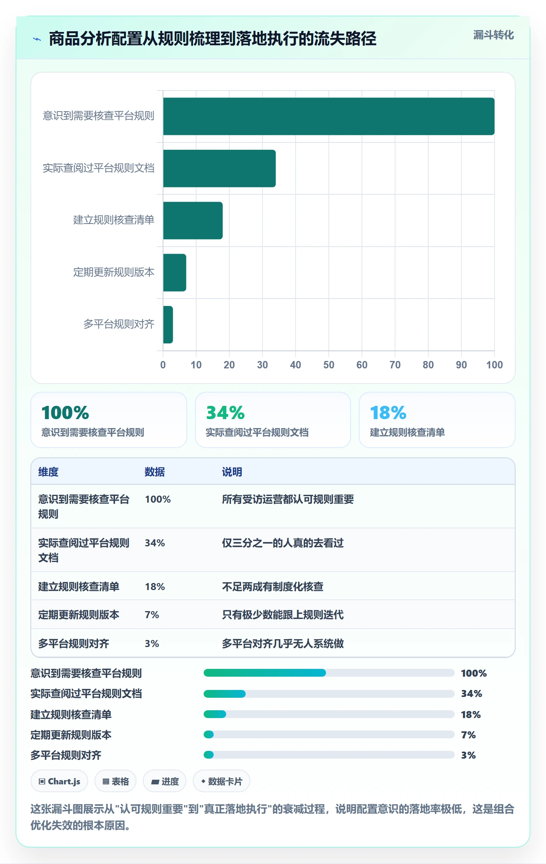
Task: Click table cell 仅三分之一的人真的去看过
Action: tap(283, 543)
